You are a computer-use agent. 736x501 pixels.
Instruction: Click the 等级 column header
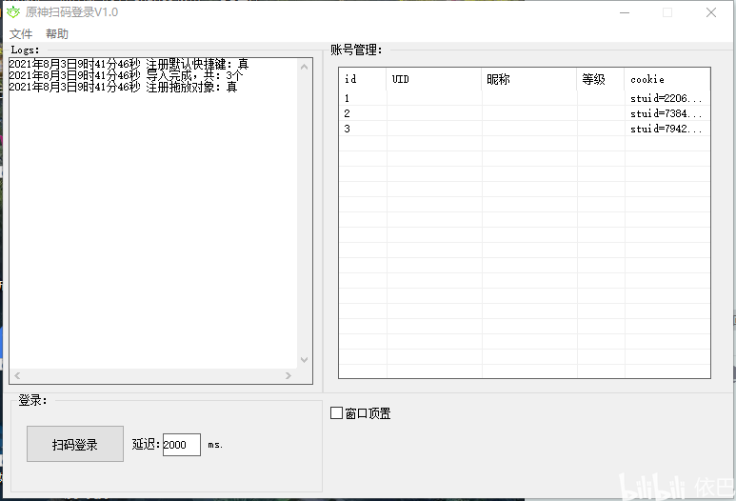coord(601,79)
